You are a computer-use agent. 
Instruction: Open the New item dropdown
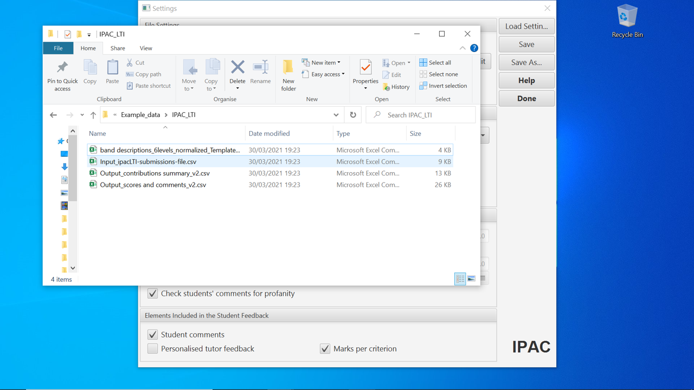(321, 63)
